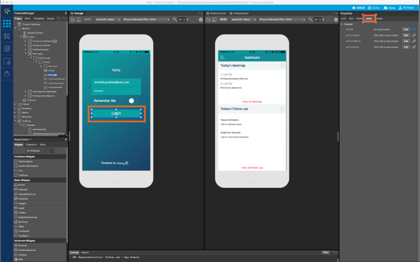Click the save layout icon in frmLogin toolbar
The image size is (420, 262).
pyautogui.click(x=73, y=19)
